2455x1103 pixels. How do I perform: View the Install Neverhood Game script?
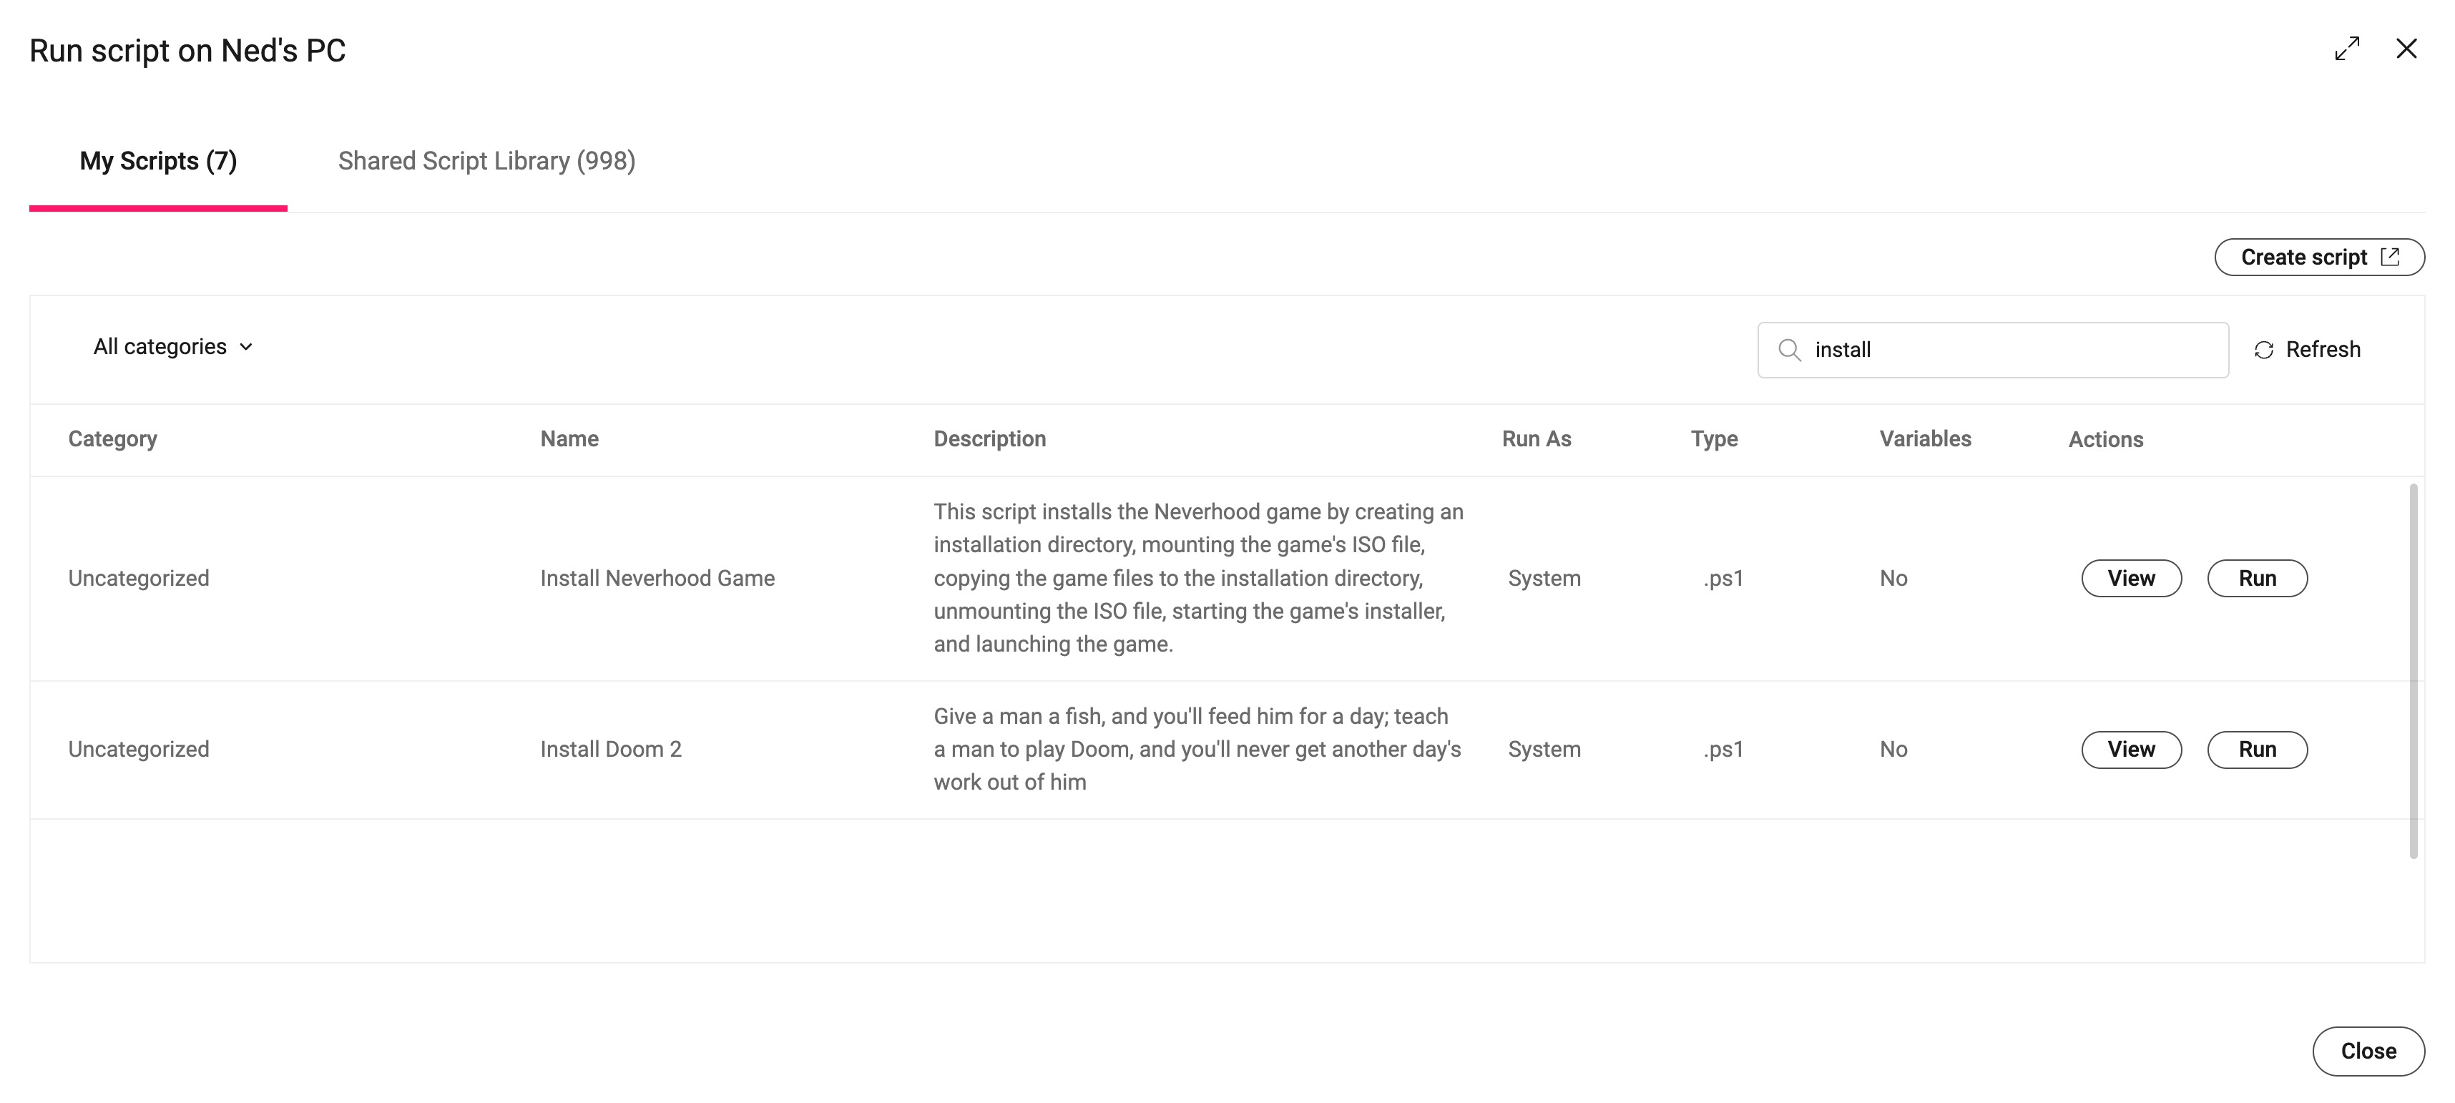[2131, 579]
